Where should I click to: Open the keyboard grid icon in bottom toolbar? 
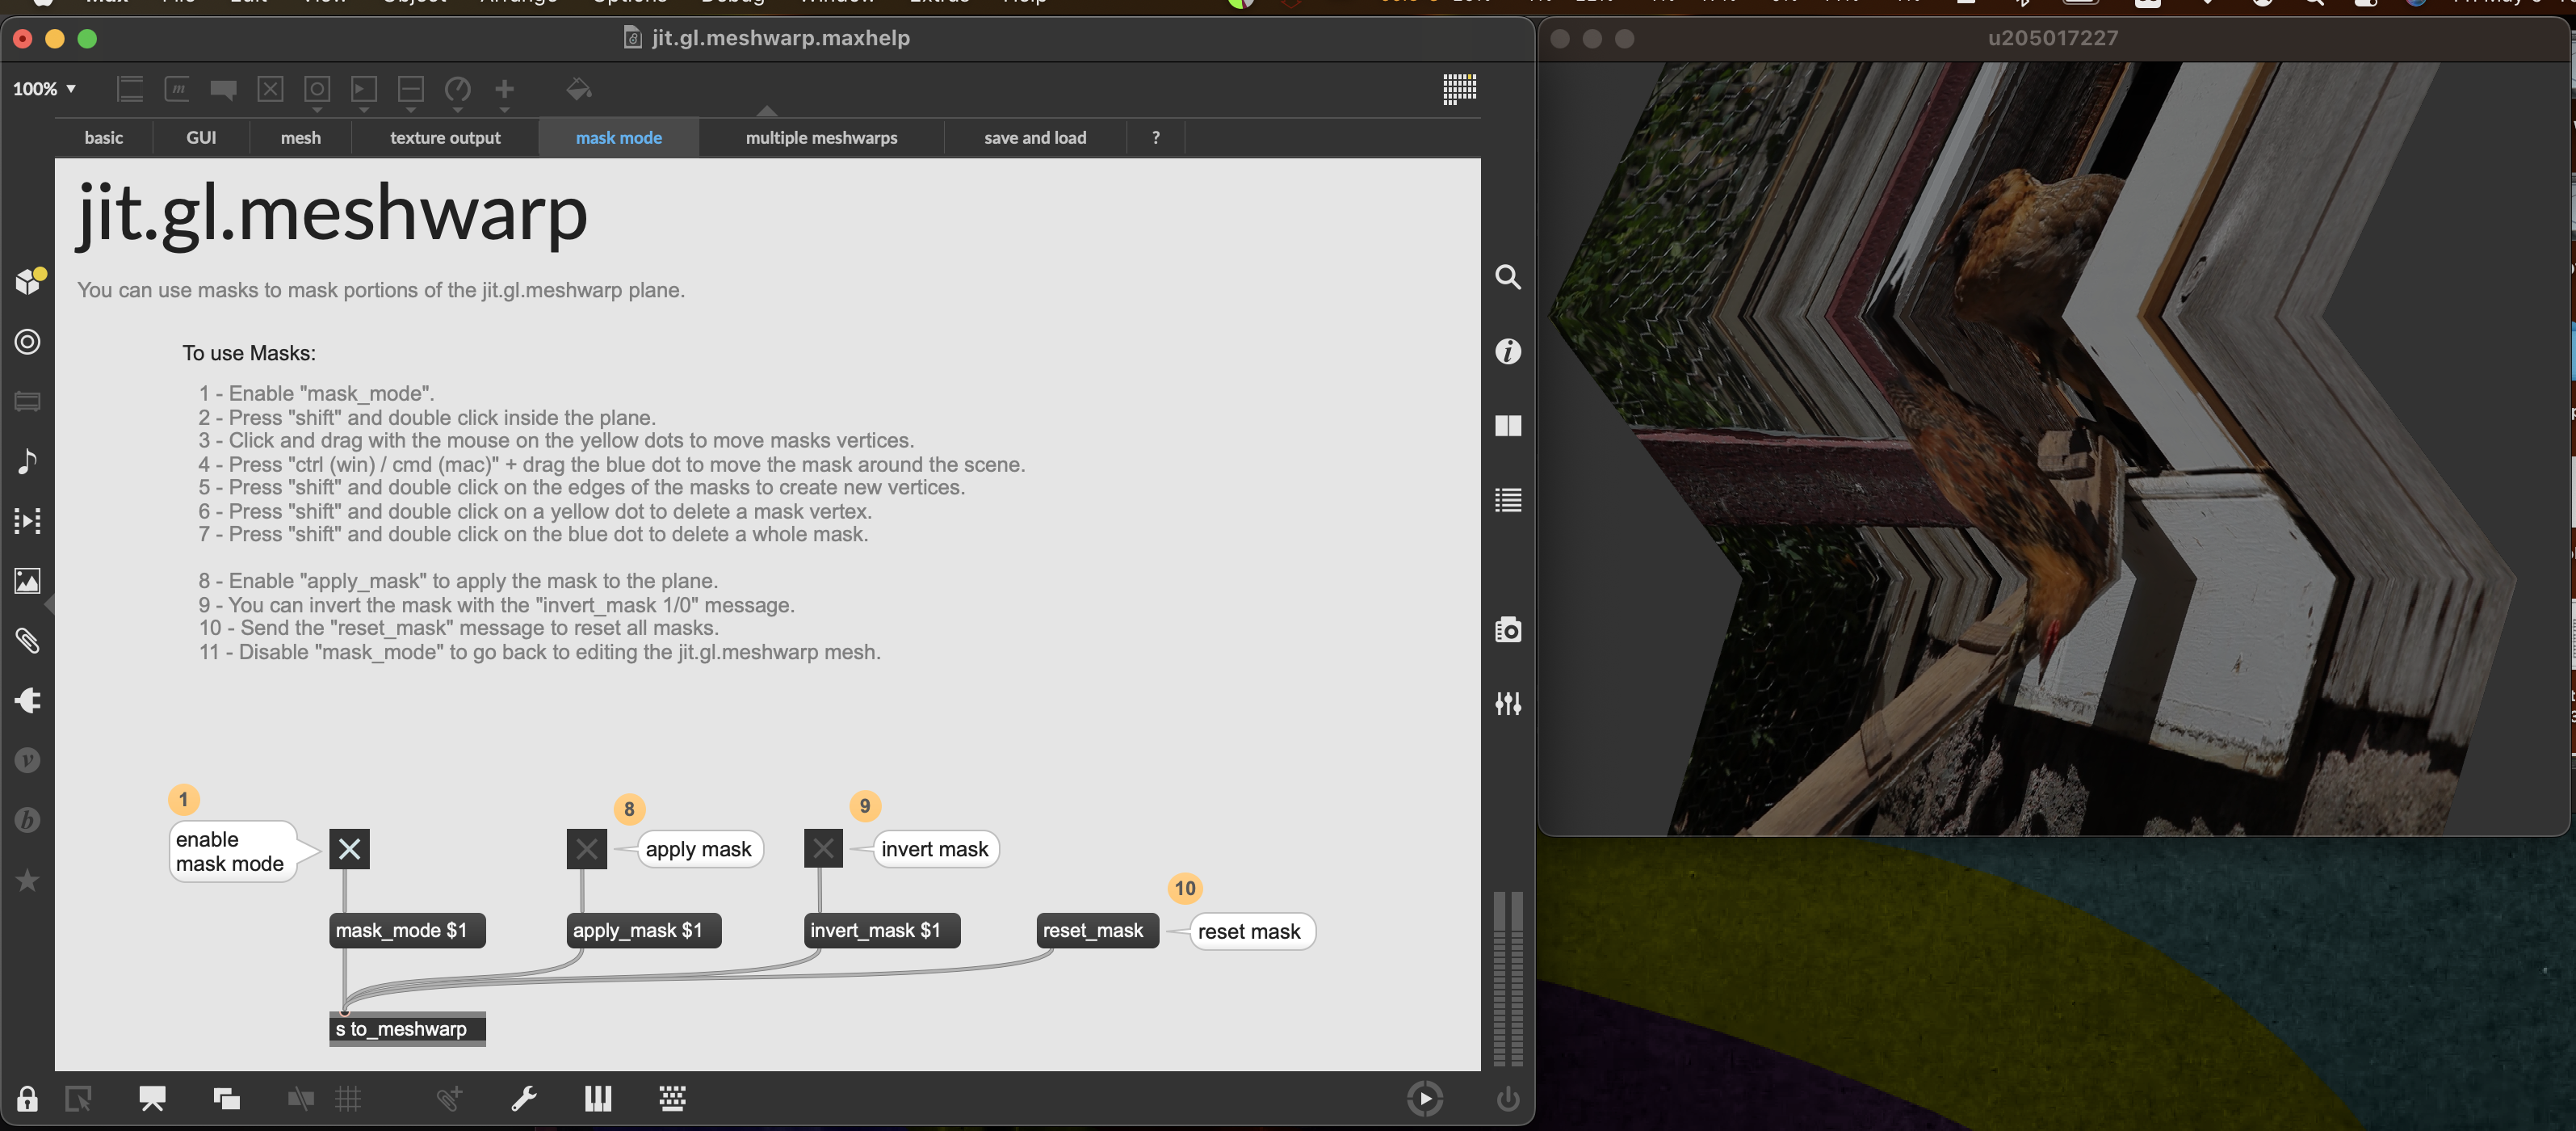(x=673, y=1099)
